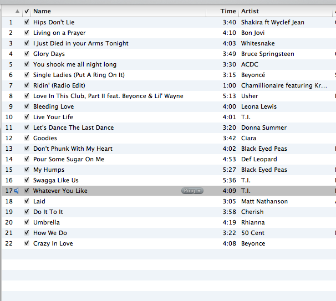Screen dimensions: 336x301
Task: Click artist Donna Summer
Action: click(264, 127)
